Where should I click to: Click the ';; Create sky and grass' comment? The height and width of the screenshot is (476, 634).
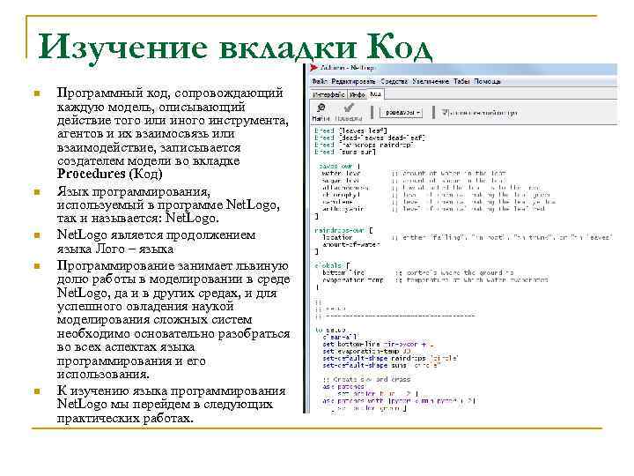click(366, 380)
